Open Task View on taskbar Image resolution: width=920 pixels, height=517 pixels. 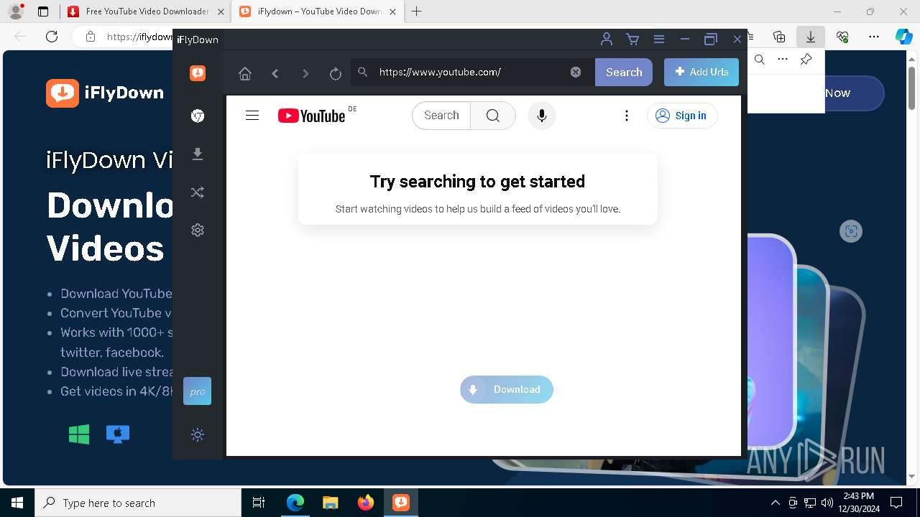pyautogui.click(x=259, y=503)
